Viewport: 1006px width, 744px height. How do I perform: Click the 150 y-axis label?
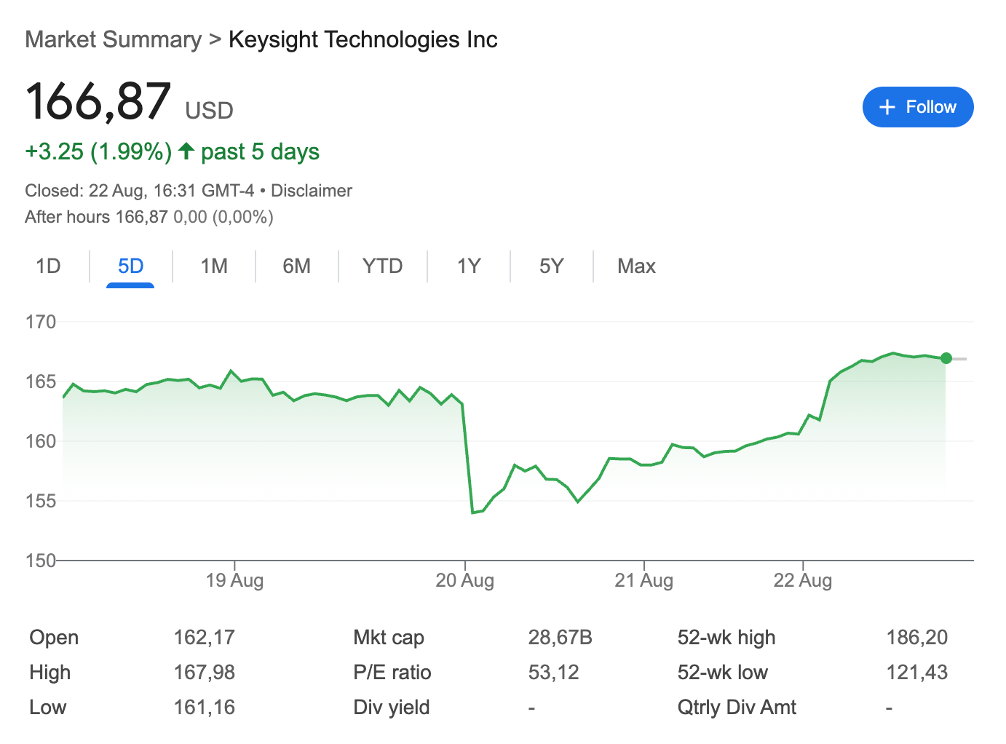pyautogui.click(x=41, y=561)
